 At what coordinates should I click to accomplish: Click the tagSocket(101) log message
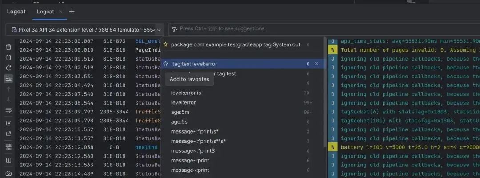click(x=410, y=121)
